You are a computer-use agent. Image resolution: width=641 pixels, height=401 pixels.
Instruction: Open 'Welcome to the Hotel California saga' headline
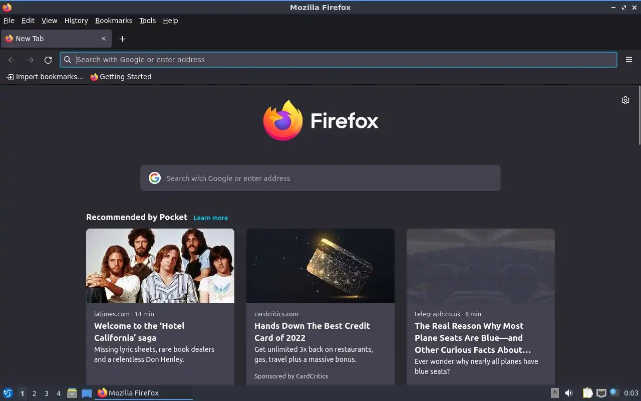pyautogui.click(x=139, y=332)
